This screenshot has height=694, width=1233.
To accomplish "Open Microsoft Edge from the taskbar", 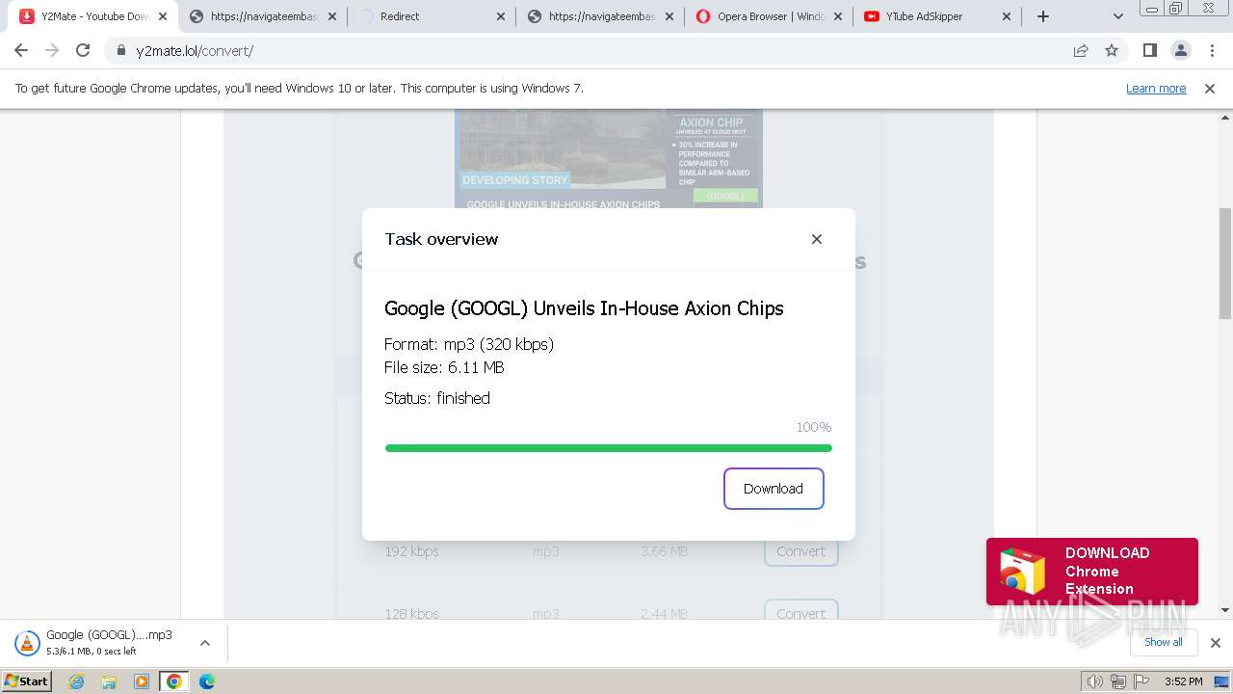I will (x=207, y=681).
